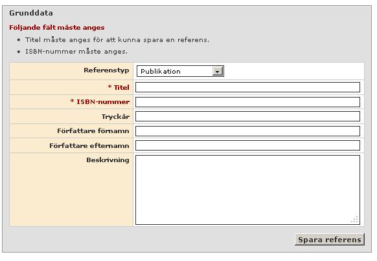Click the Författare efternamn field
Screen dimensions: 377x261
click(247, 145)
